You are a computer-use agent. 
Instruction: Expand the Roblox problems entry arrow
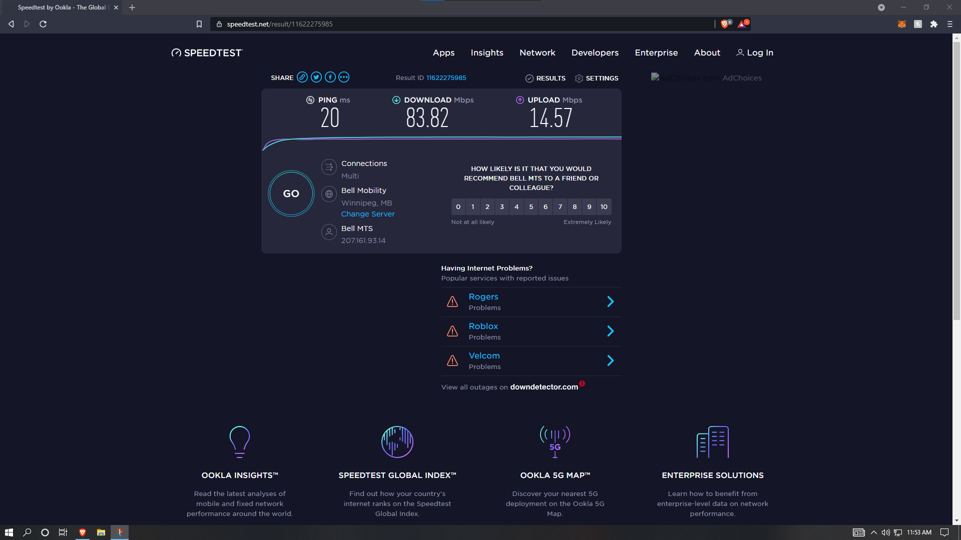coord(610,331)
